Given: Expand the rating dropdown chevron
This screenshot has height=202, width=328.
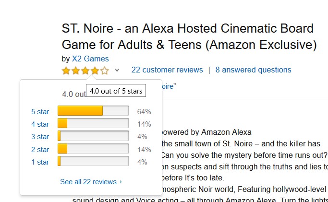Looking at the screenshot, I should 117,71.
